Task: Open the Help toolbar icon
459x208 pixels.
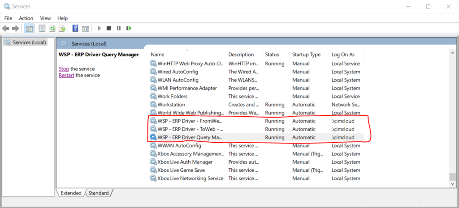Action: [x=75, y=28]
